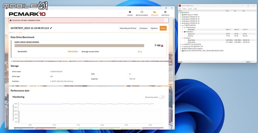Go to the PCMark 10 Home icon
This screenshot has width=258, height=133.
pyautogui.click(x=130, y=12)
